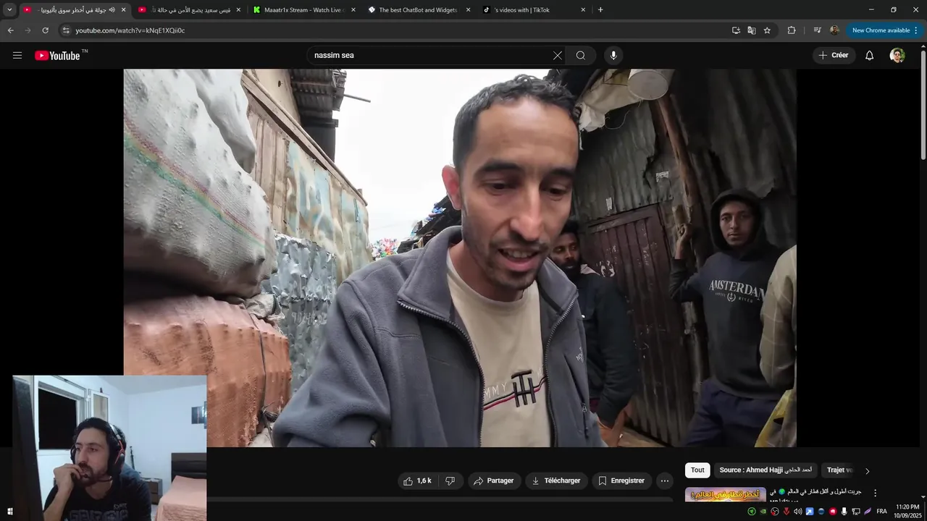Open media controls in Chrome toolbar
This screenshot has width=927, height=521.
[817, 30]
